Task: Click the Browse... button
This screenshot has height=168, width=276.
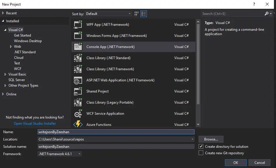Action: coord(211,139)
